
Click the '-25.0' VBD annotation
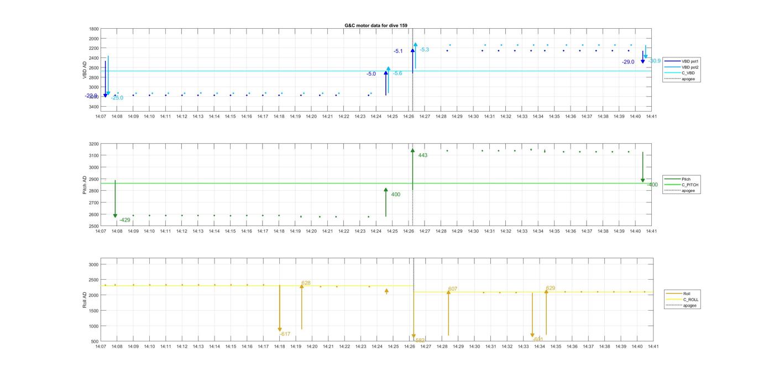117,98
